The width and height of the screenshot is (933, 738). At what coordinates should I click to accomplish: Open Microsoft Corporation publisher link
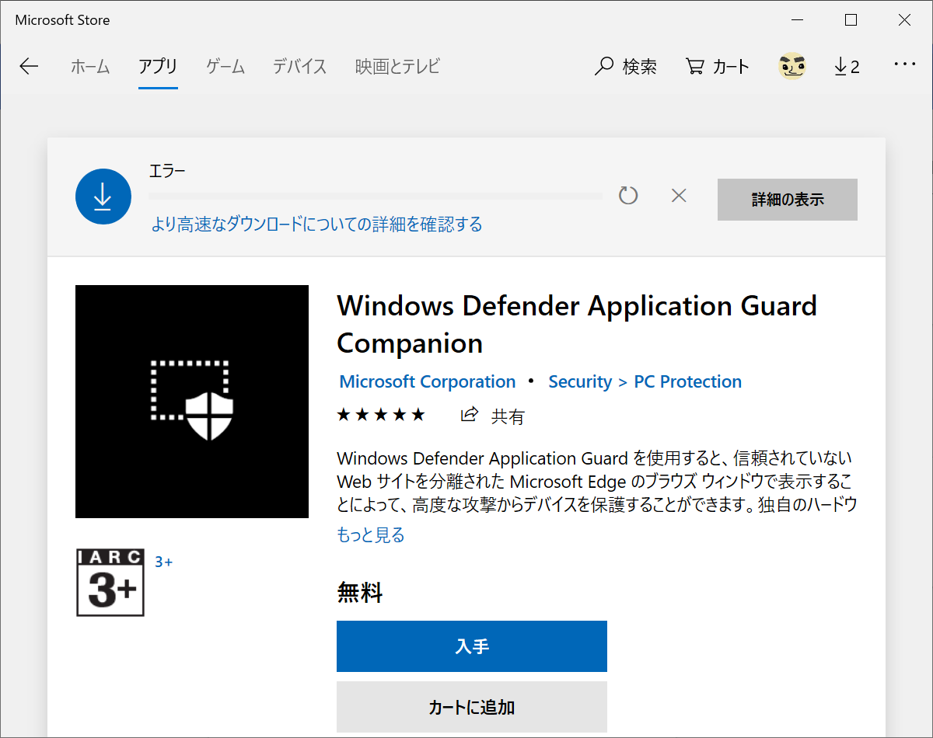[x=428, y=382]
